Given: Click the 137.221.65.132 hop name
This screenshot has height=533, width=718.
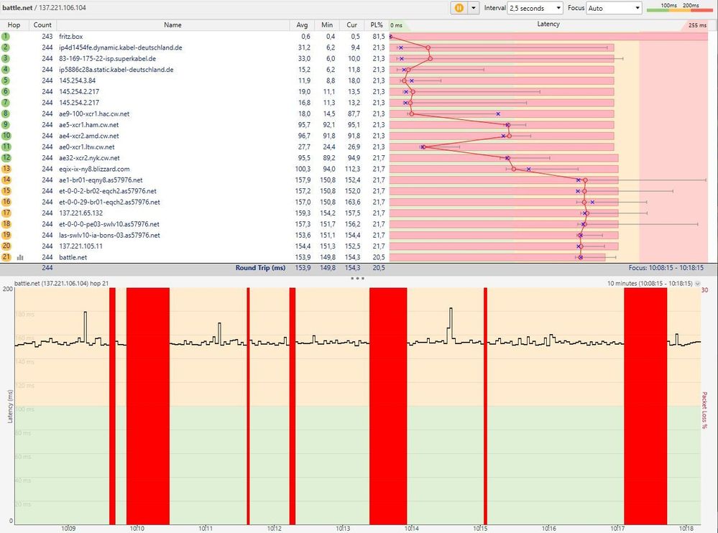Looking at the screenshot, I should click(80, 213).
